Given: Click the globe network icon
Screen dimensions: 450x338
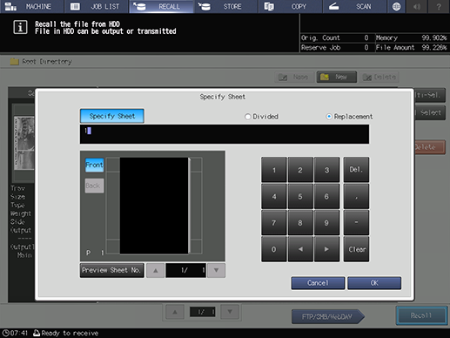Looking at the screenshot, I should (396, 6).
